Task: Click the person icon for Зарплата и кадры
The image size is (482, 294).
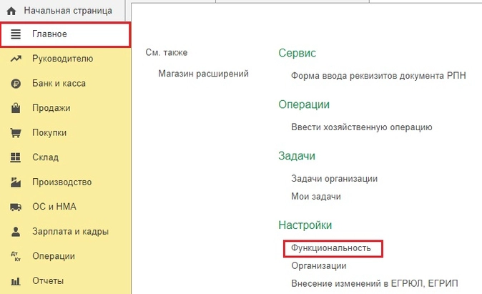Action: coord(15,232)
